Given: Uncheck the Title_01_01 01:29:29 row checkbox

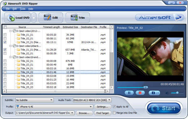Looking at the screenshot, I should point(5,50).
